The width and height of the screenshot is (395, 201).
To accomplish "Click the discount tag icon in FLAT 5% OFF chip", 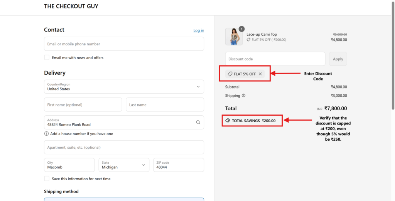I will 230,74.
